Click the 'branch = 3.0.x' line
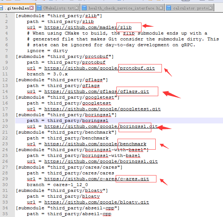Screen dimensions: 223x217 [x=47, y=74]
